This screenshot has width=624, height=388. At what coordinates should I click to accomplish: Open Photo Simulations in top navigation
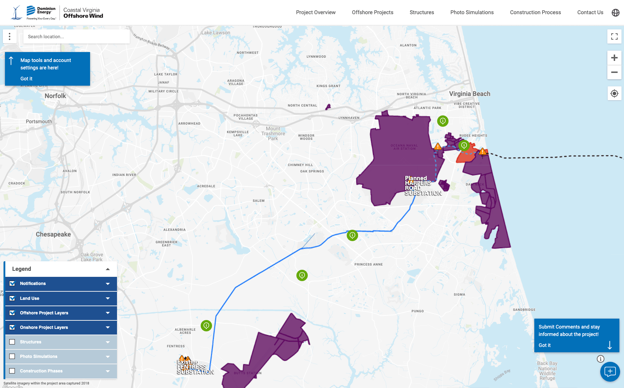[472, 12]
